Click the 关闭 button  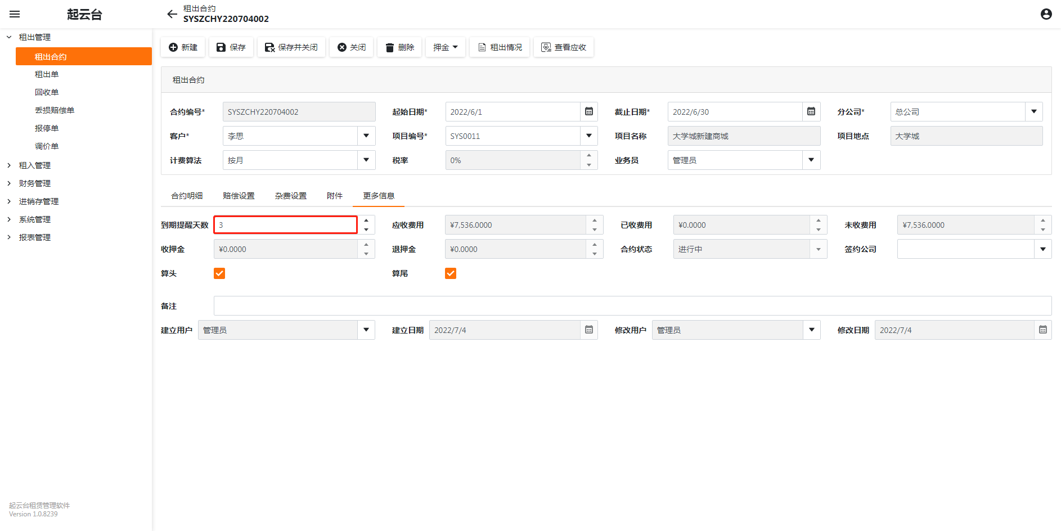click(x=352, y=47)
